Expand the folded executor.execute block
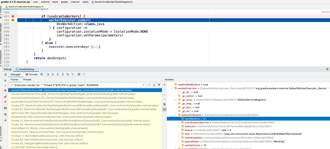Screen dimensions: 330x149 pos(96,47)
